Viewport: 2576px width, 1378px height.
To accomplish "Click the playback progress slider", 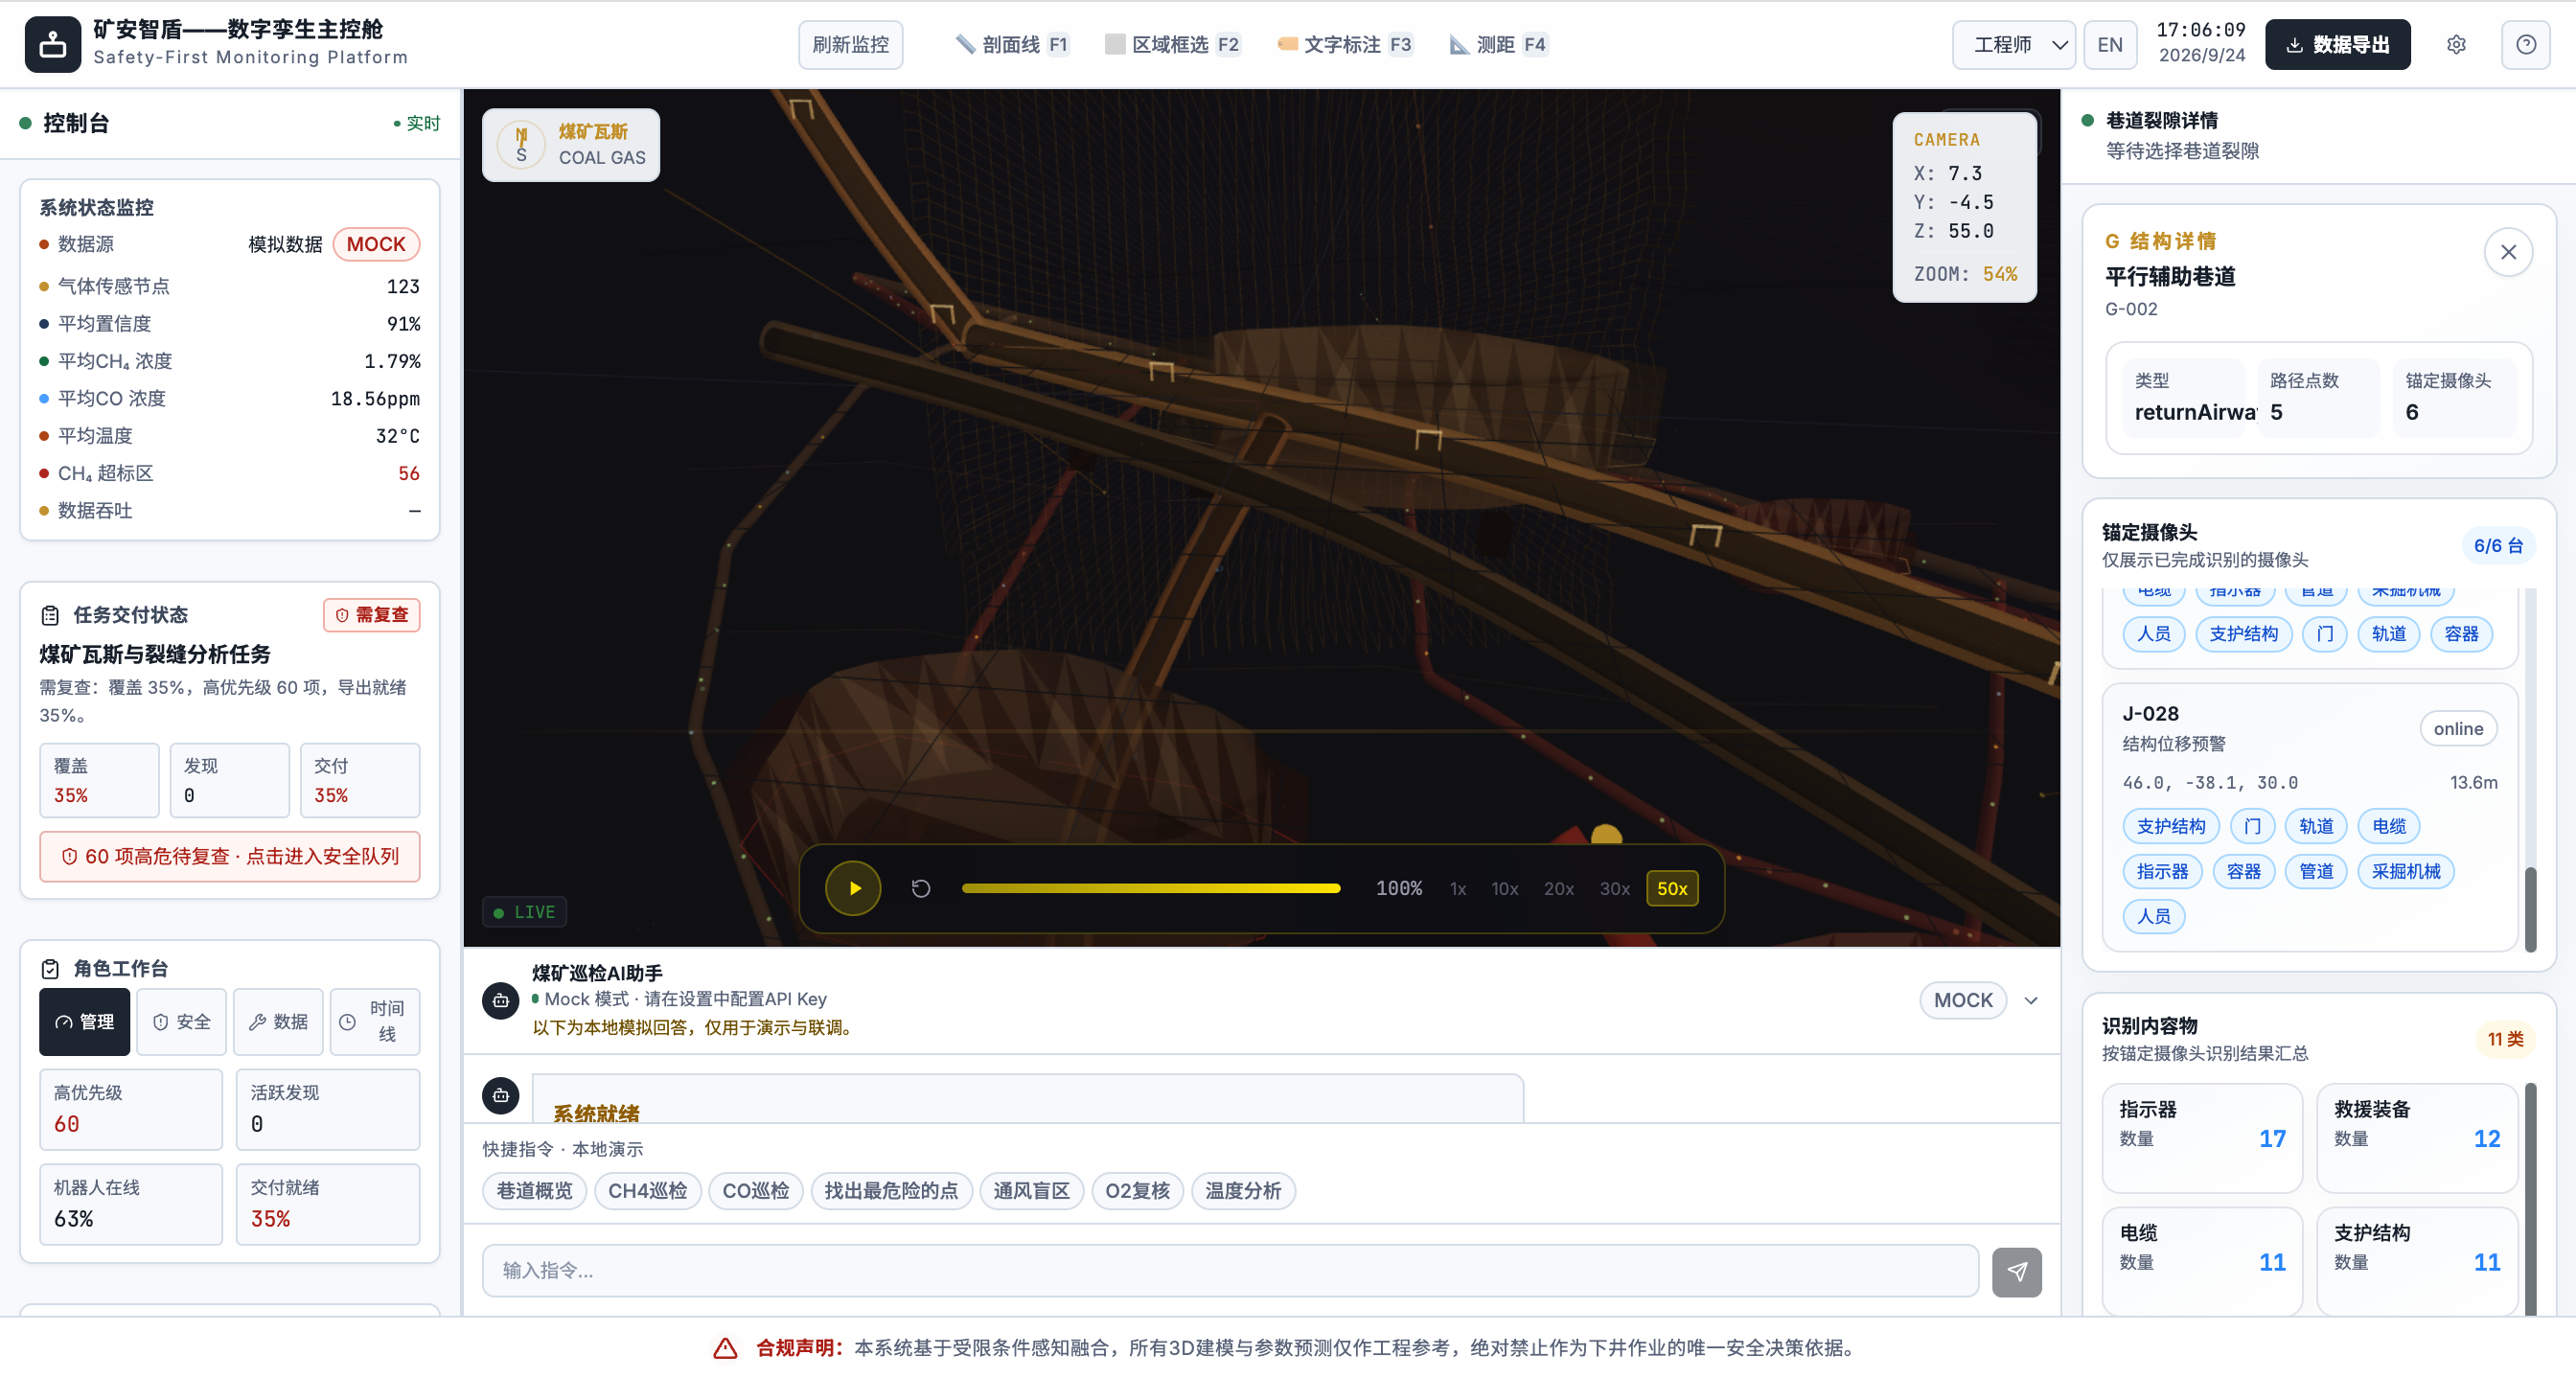I will (x=1151, y=888).
